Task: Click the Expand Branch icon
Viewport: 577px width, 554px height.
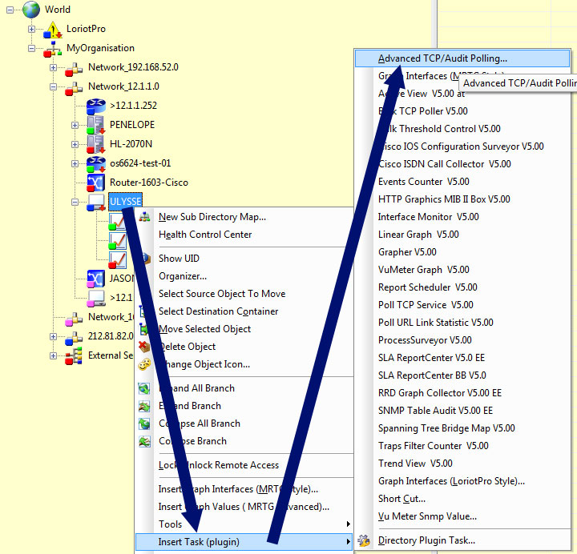Action: point(144,406)
